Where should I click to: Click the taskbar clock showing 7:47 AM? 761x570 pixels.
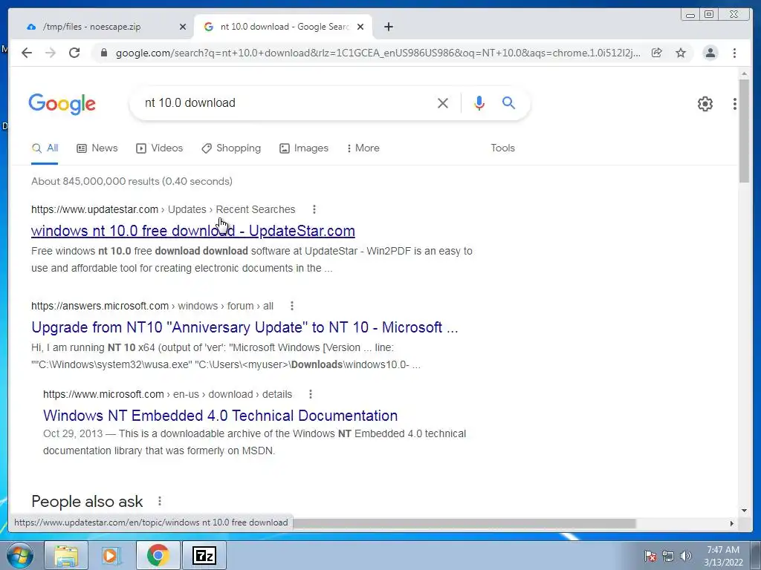(x=723, y=556)
